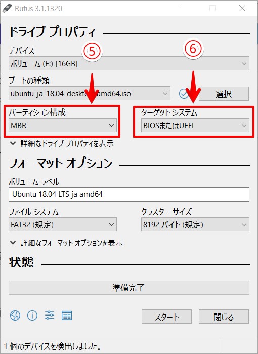
Task: Open the settings sliders icon
Action: pyautogui.click(x=50, y=315)
